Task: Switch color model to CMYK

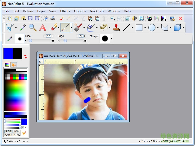Action: (8, 135)
